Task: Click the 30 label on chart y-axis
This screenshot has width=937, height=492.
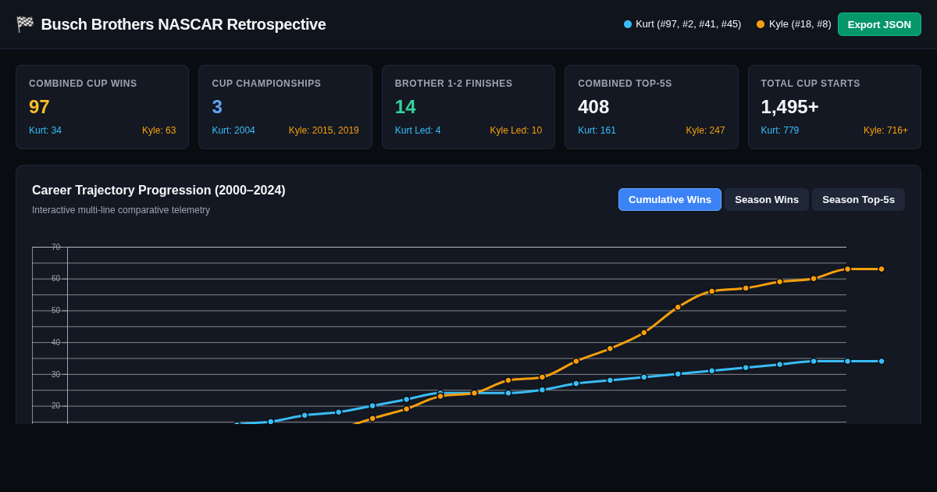Action: tap(55, 374)
